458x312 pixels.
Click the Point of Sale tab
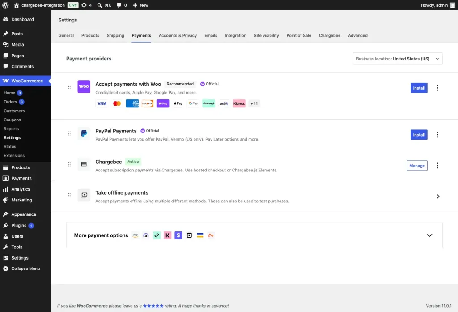(x=298, y=35)
